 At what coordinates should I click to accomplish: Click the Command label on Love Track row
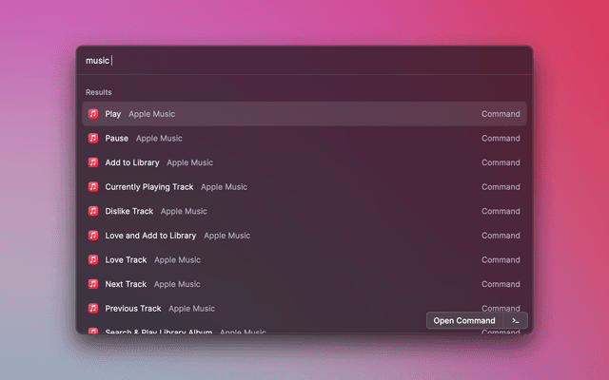tap(501, 259)
